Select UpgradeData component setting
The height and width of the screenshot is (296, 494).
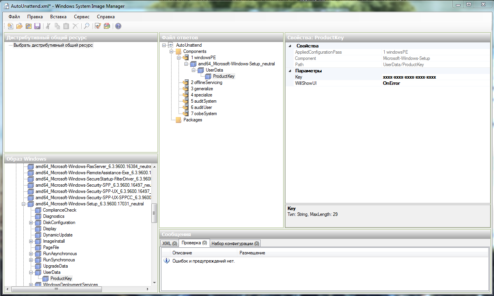[x=55, y=266]
